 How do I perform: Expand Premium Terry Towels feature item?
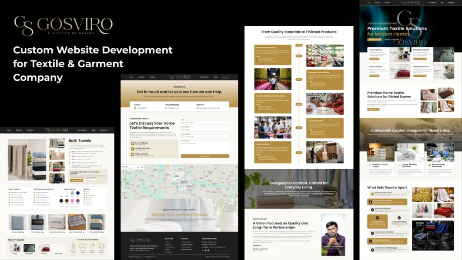[x=389, y=194]
